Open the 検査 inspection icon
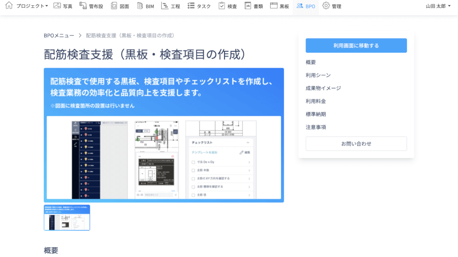Image resolution: width=458 pixels, height=257 pixels. (x=222, y=6)
